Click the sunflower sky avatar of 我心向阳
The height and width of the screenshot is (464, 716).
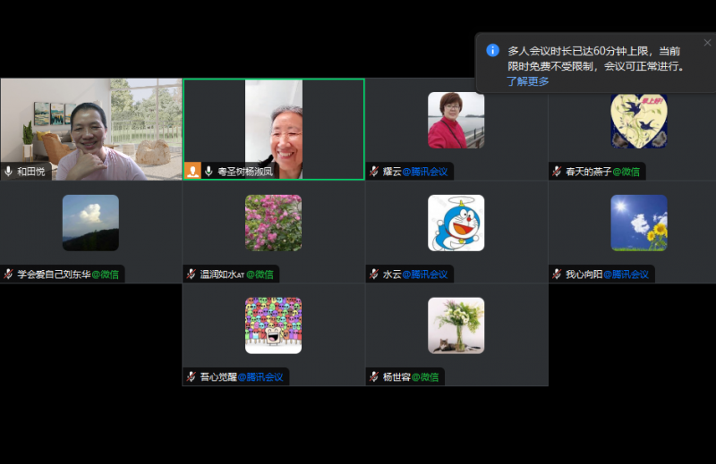[x=639, y=223]
